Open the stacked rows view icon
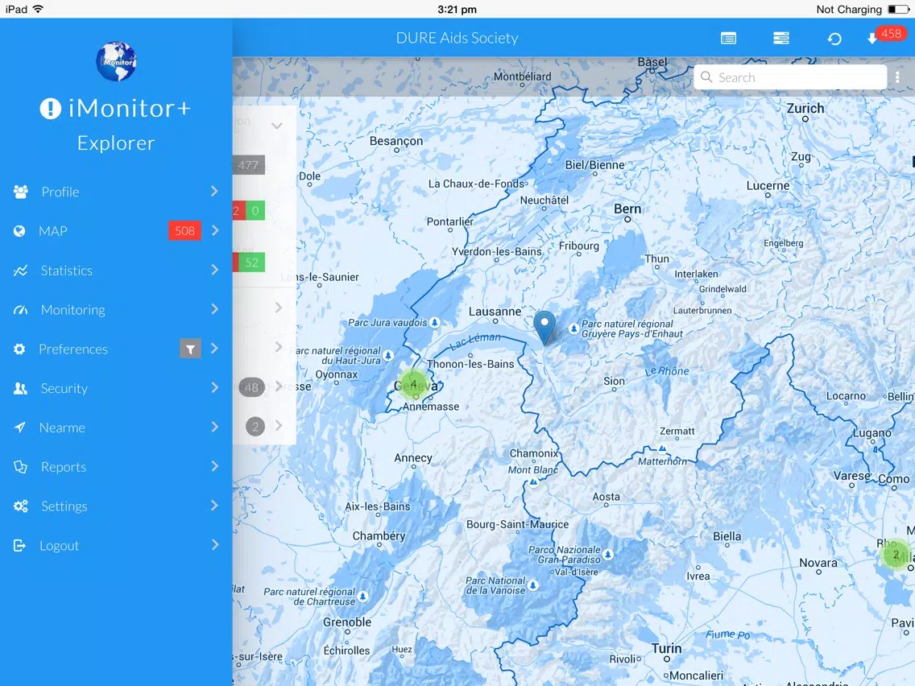 click(781, 39)
